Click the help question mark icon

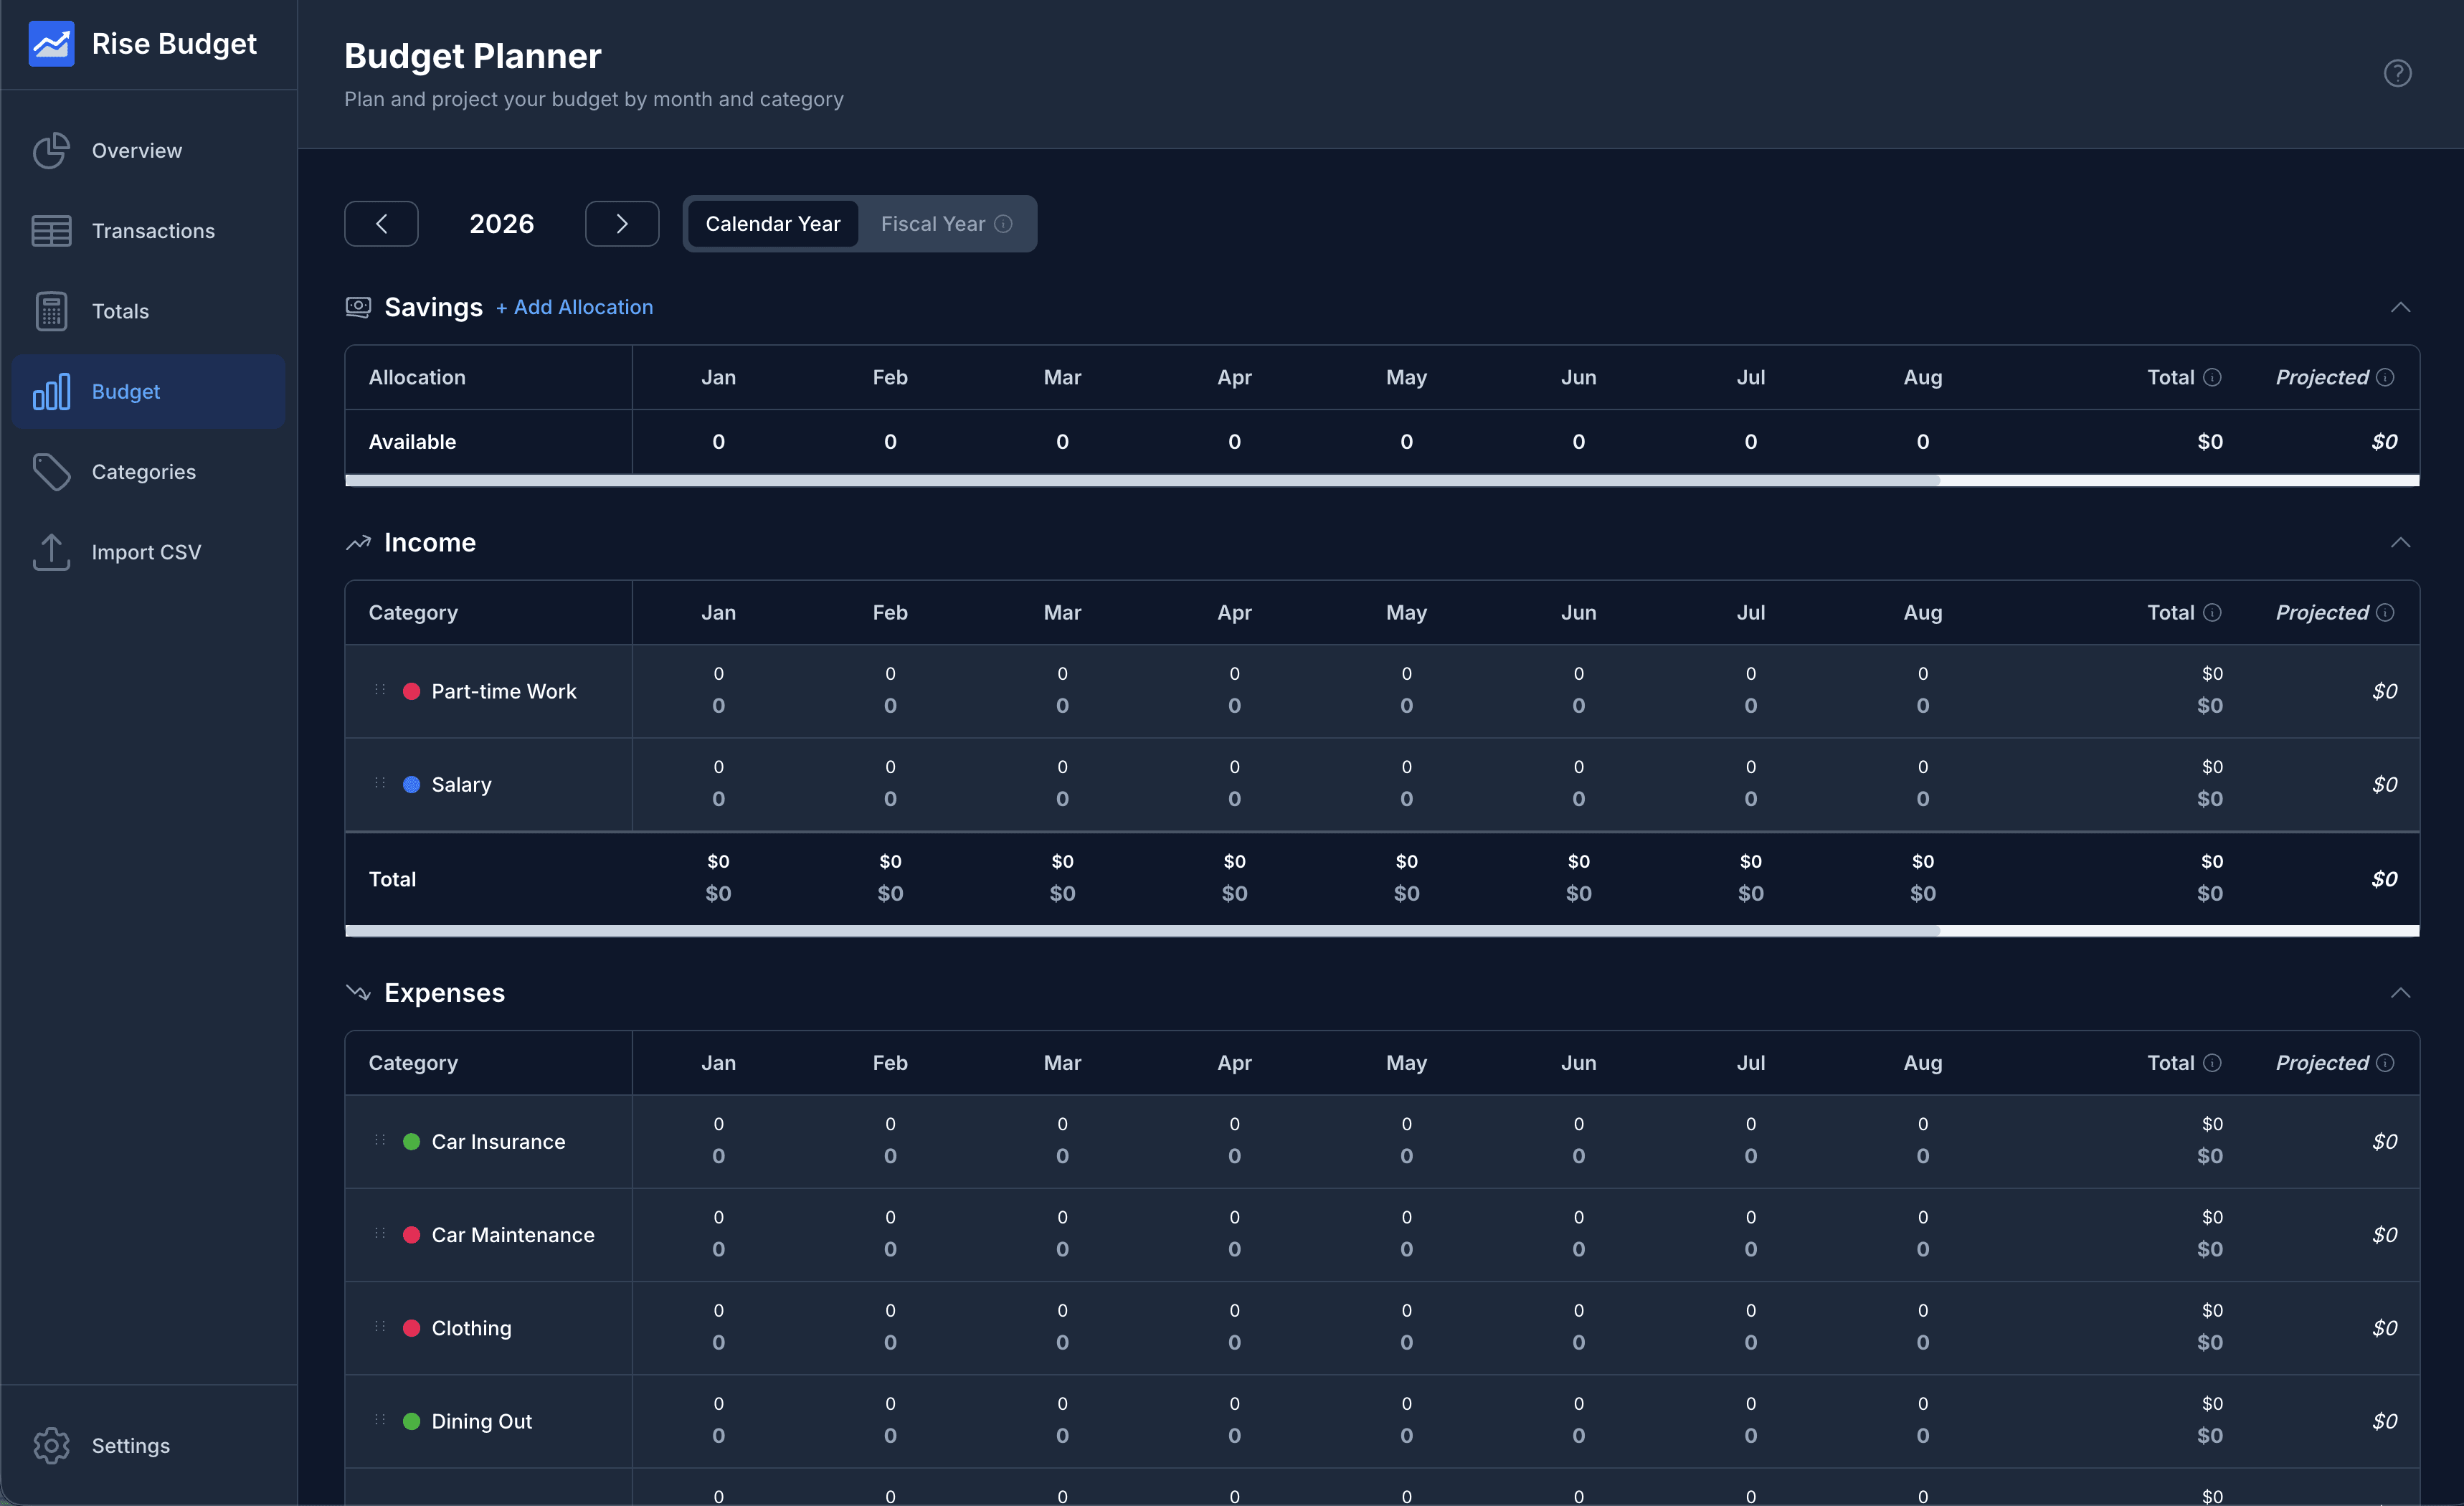coord(2397,73)
